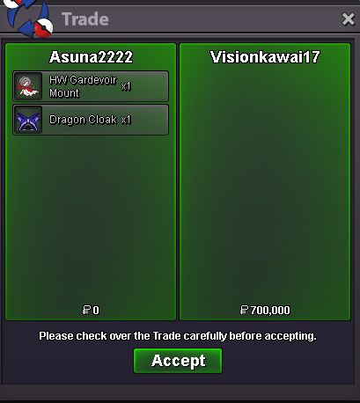Click the Visionkawai17 player name
Image resolution: width=360 pixels, height=403 pixels.
coord(265,57)
